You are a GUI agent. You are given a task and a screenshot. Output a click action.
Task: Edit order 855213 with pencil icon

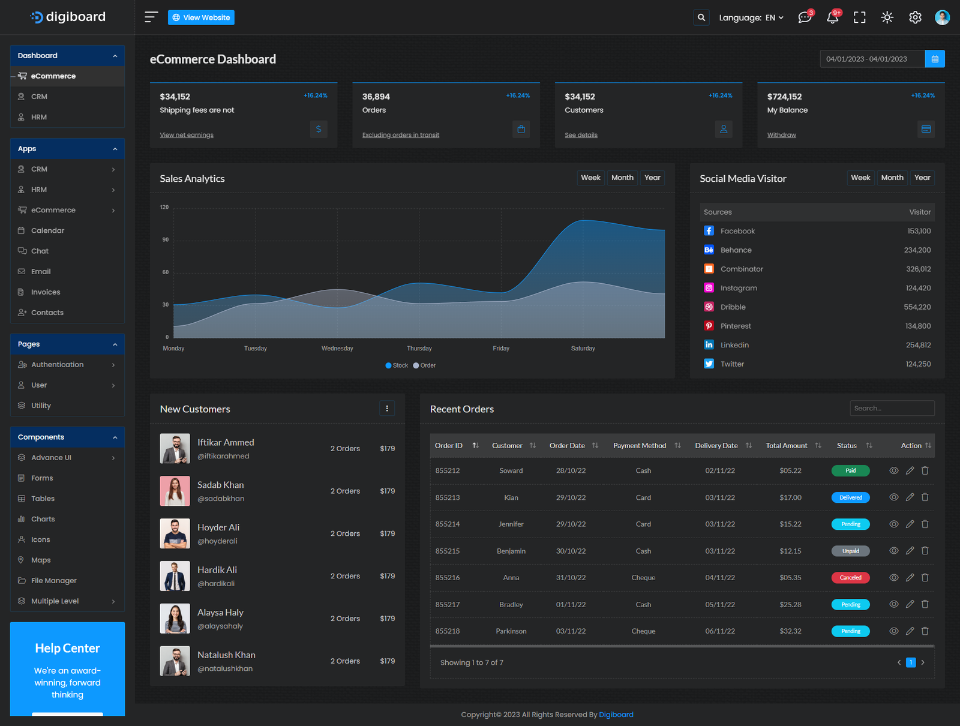(910, 497)
